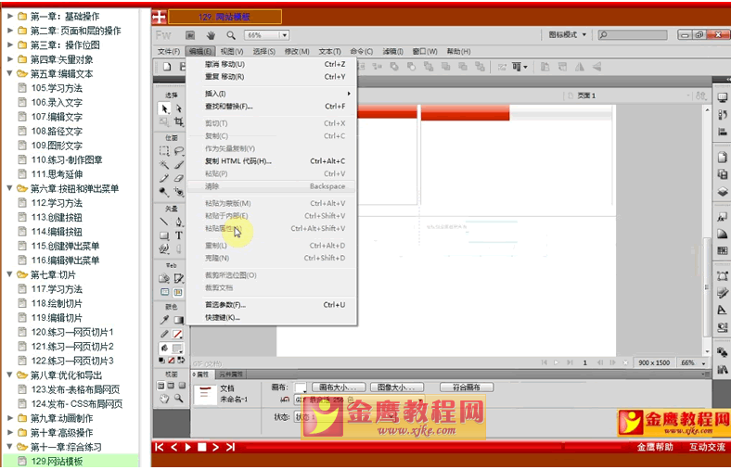Expand the 第九章:动画制作 folder
The width and height of the screenshot is (731, 470).
click(x=10, y=418)
